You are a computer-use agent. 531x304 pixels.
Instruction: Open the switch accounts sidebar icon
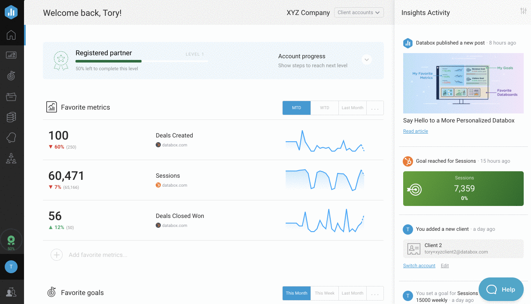(11, 292)
